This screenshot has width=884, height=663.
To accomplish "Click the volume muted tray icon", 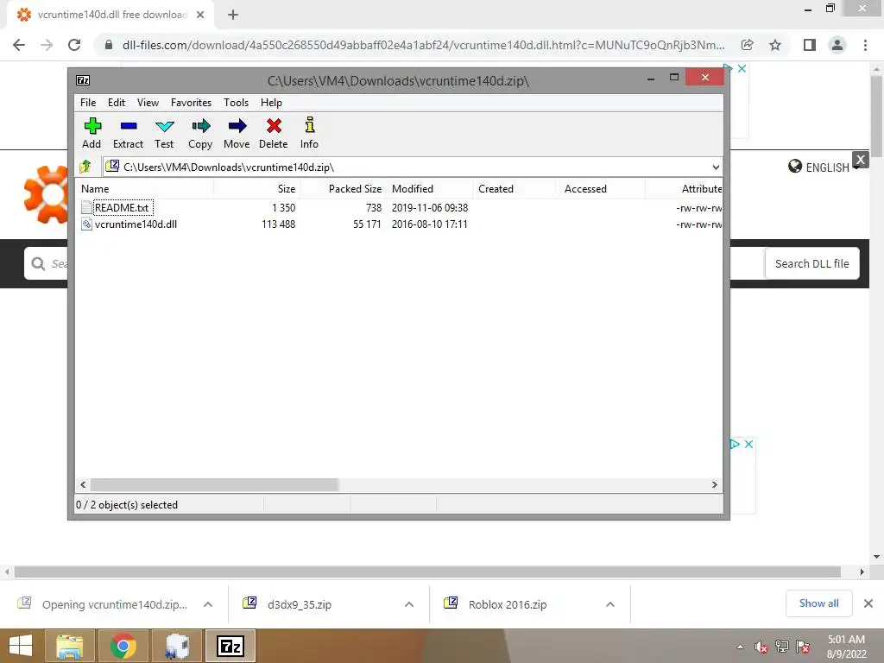I will (761, 647).
